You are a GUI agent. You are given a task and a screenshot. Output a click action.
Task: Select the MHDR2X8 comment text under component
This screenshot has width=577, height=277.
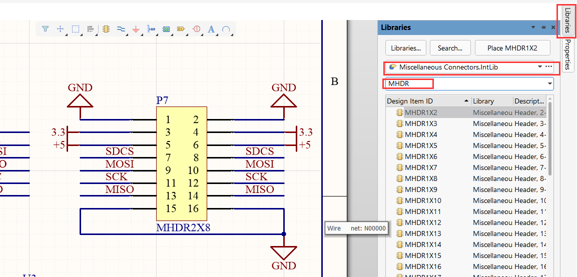[183, 227]
